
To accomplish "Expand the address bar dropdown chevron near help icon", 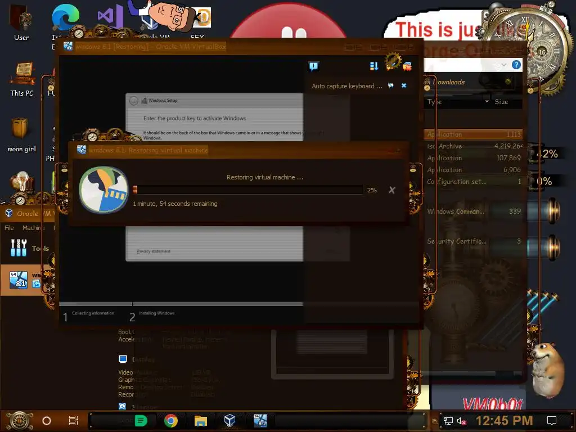I will click(503, 65).
